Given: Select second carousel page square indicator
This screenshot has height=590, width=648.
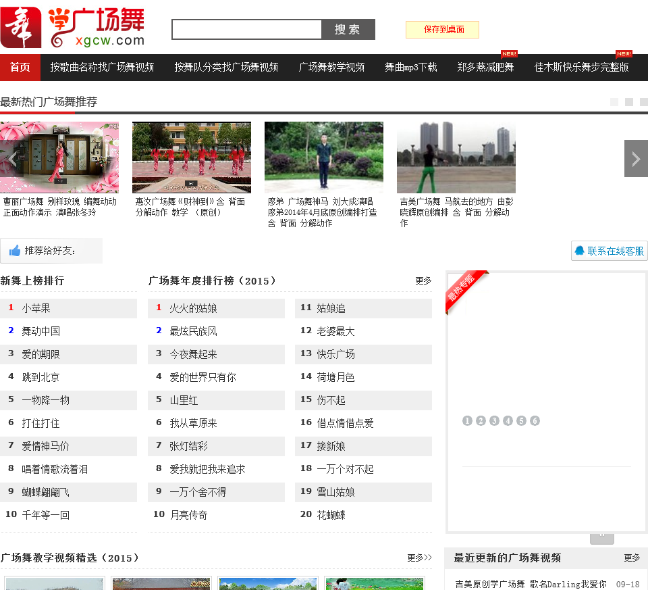Looking at the screenshot, I should pos(629,102).
